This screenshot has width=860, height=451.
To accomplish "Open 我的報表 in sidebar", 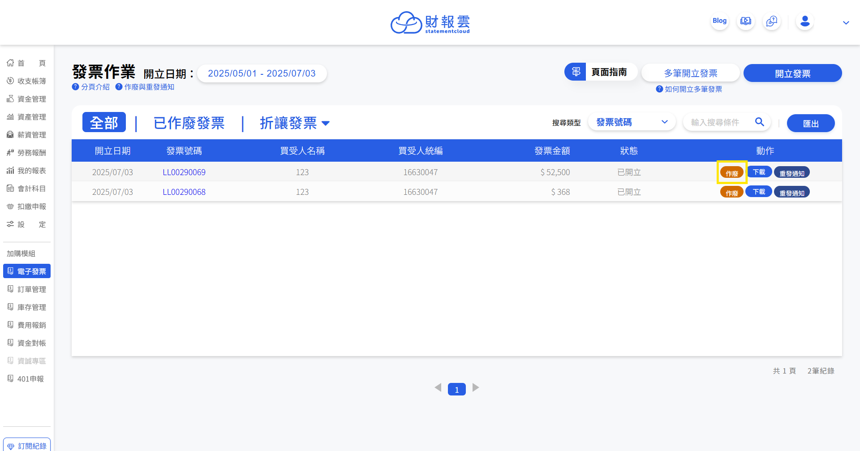I will [26, 171].
